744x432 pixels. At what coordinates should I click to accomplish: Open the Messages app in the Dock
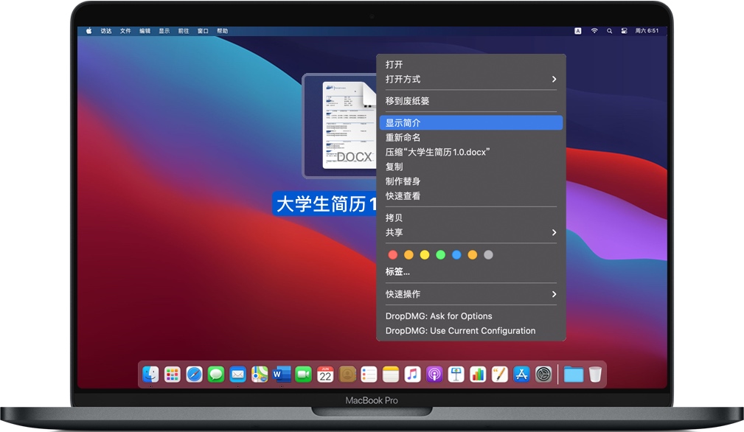point(215,374)
